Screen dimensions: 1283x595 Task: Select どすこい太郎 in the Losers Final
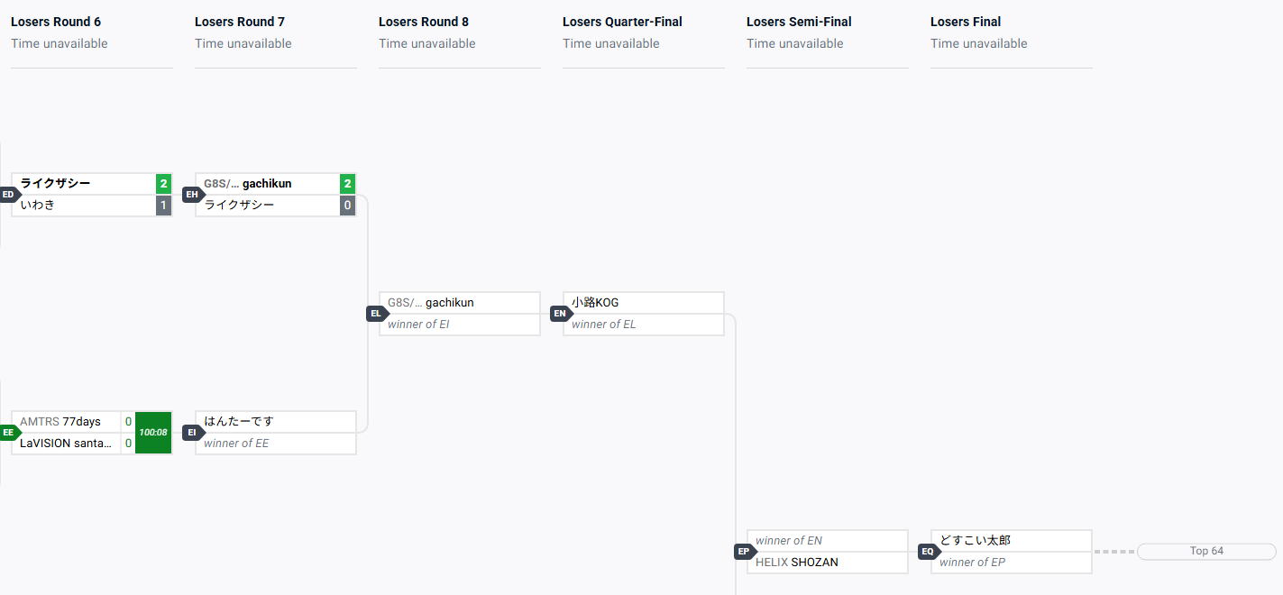975,541
